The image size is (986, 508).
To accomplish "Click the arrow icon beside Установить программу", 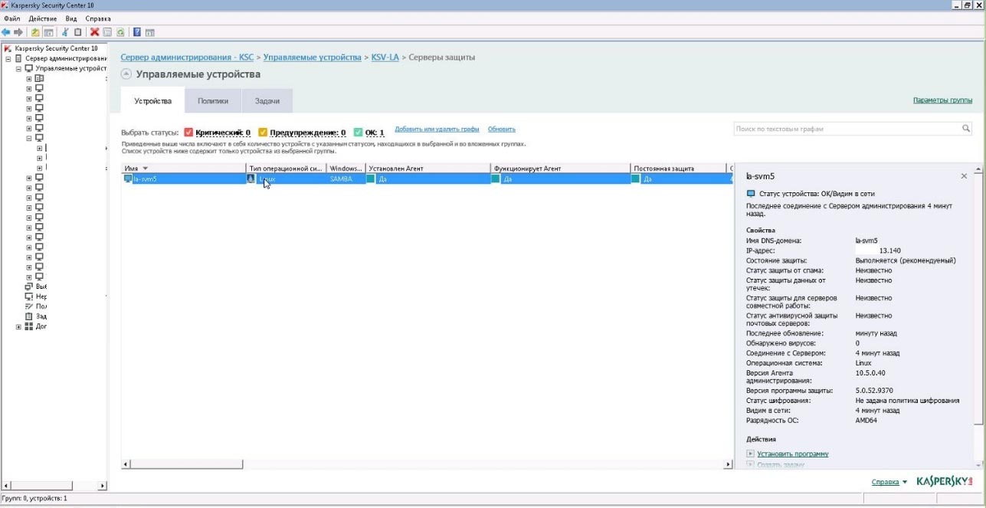I will tap(751, 454).
